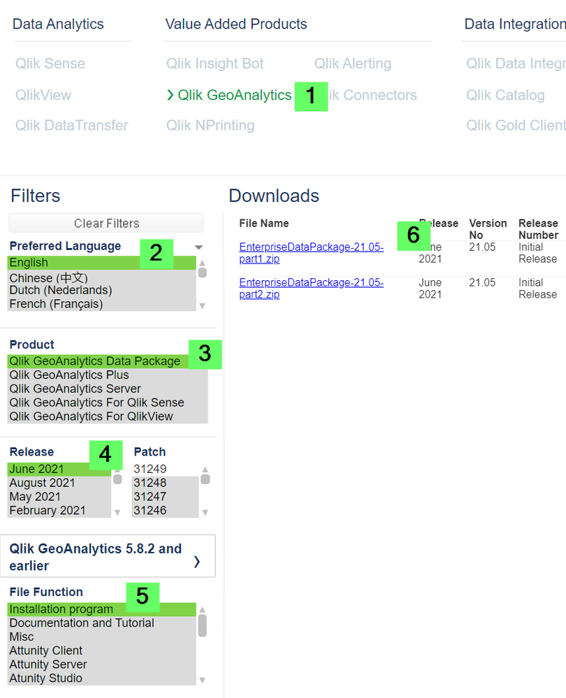566x698 pixels.
Task: Expand Qlik GeoAnalytics 5.8.2 and earlier
Action: (112, 557)
